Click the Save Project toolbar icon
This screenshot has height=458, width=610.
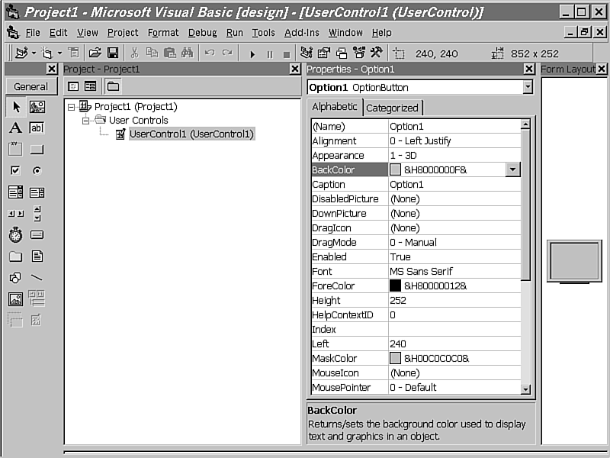[113, 53]
